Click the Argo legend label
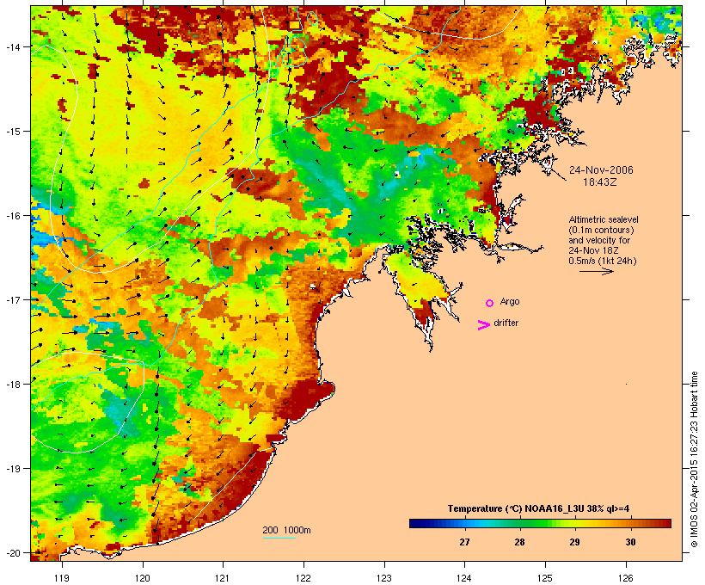Viewport: 705px width, 585px height. point(510,301)
